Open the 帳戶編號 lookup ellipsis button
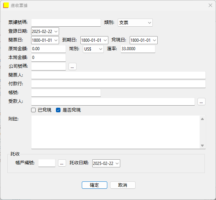Viewport: 216px width, 200px height. coord(62,163)
